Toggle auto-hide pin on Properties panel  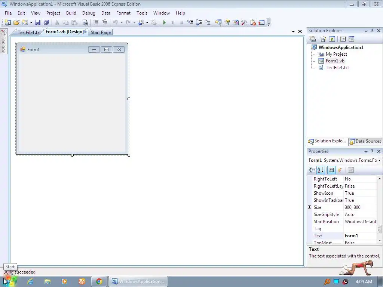click(372, 151)
